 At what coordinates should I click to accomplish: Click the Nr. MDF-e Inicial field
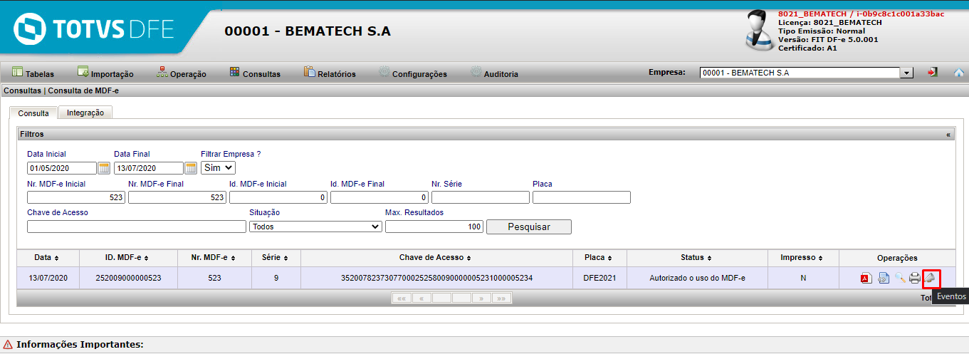coord(76,197)
